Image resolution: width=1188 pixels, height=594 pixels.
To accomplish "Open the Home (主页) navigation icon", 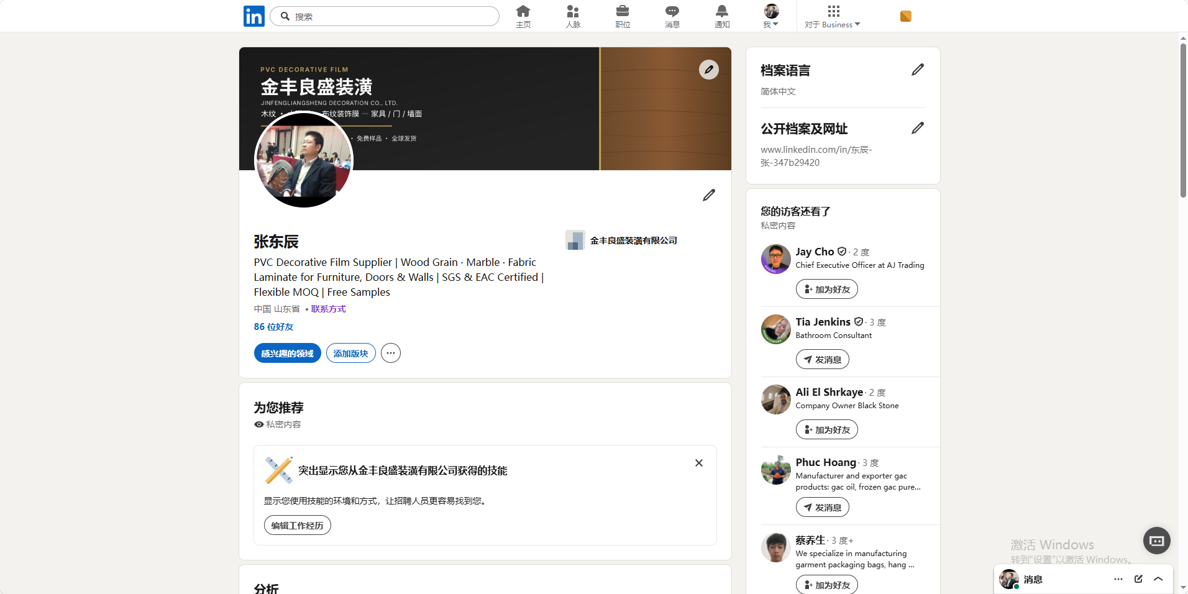I will 523,16.
